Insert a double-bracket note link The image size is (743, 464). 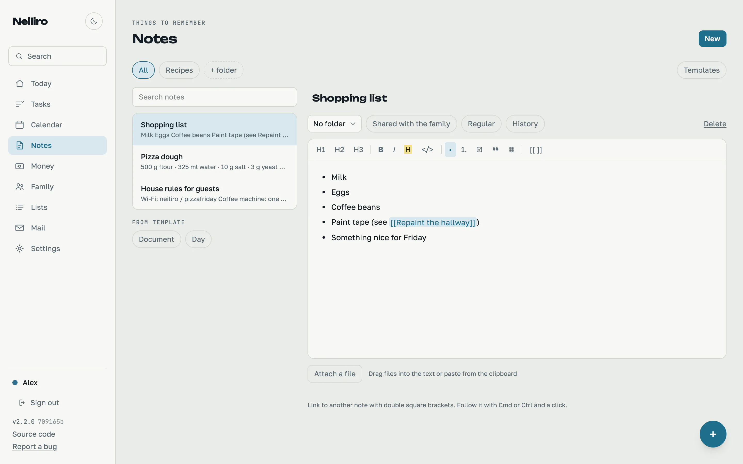coord(536,150)
